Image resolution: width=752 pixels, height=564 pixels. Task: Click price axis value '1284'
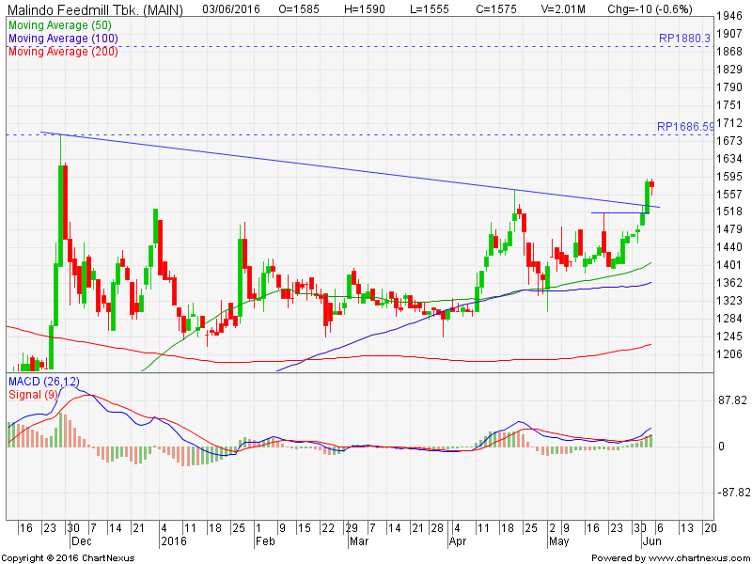click(x=729, y=319)
